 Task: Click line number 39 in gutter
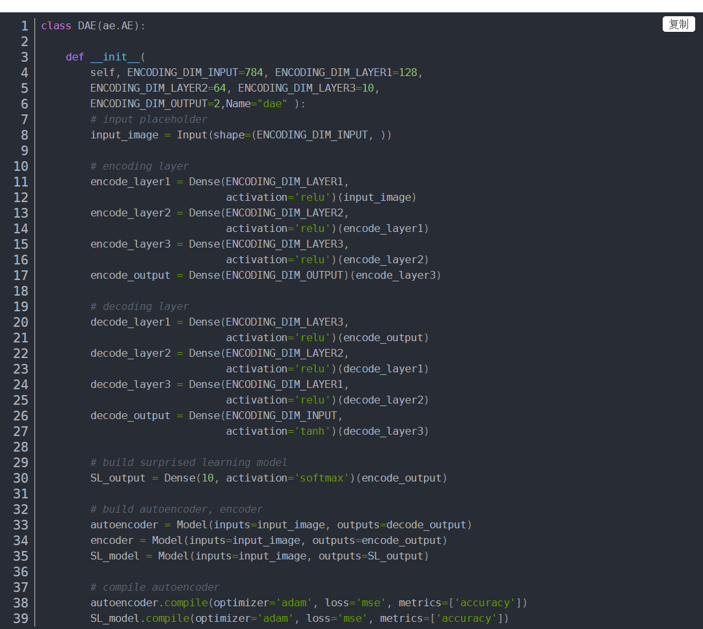click(x=21, y=618)
